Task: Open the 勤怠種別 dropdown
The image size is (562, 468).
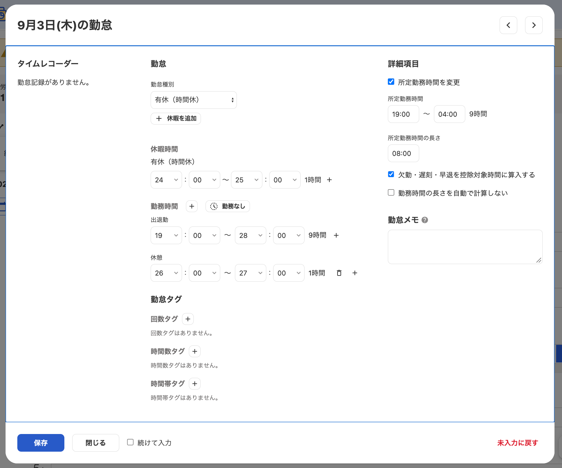Action: (x=194, y=100)
